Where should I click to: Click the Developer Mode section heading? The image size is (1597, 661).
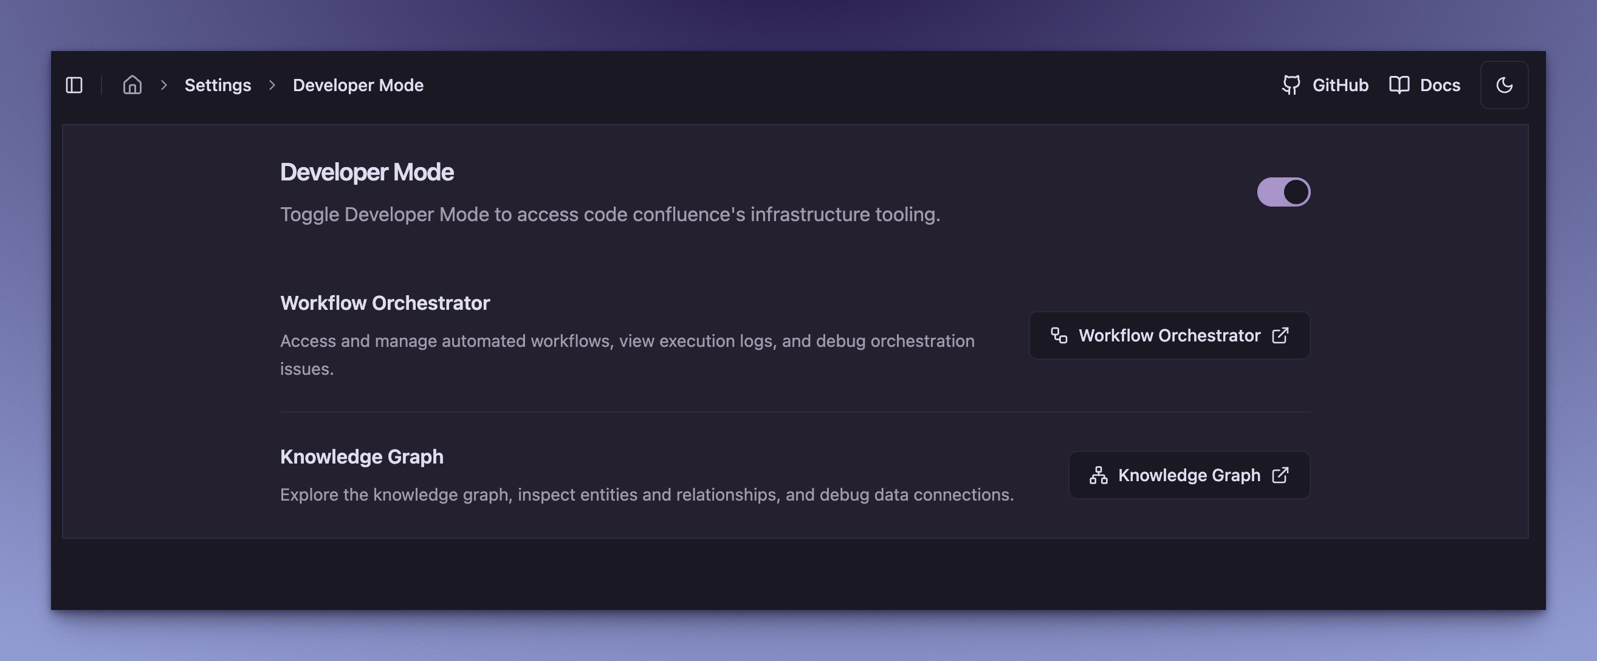point(367,172)
